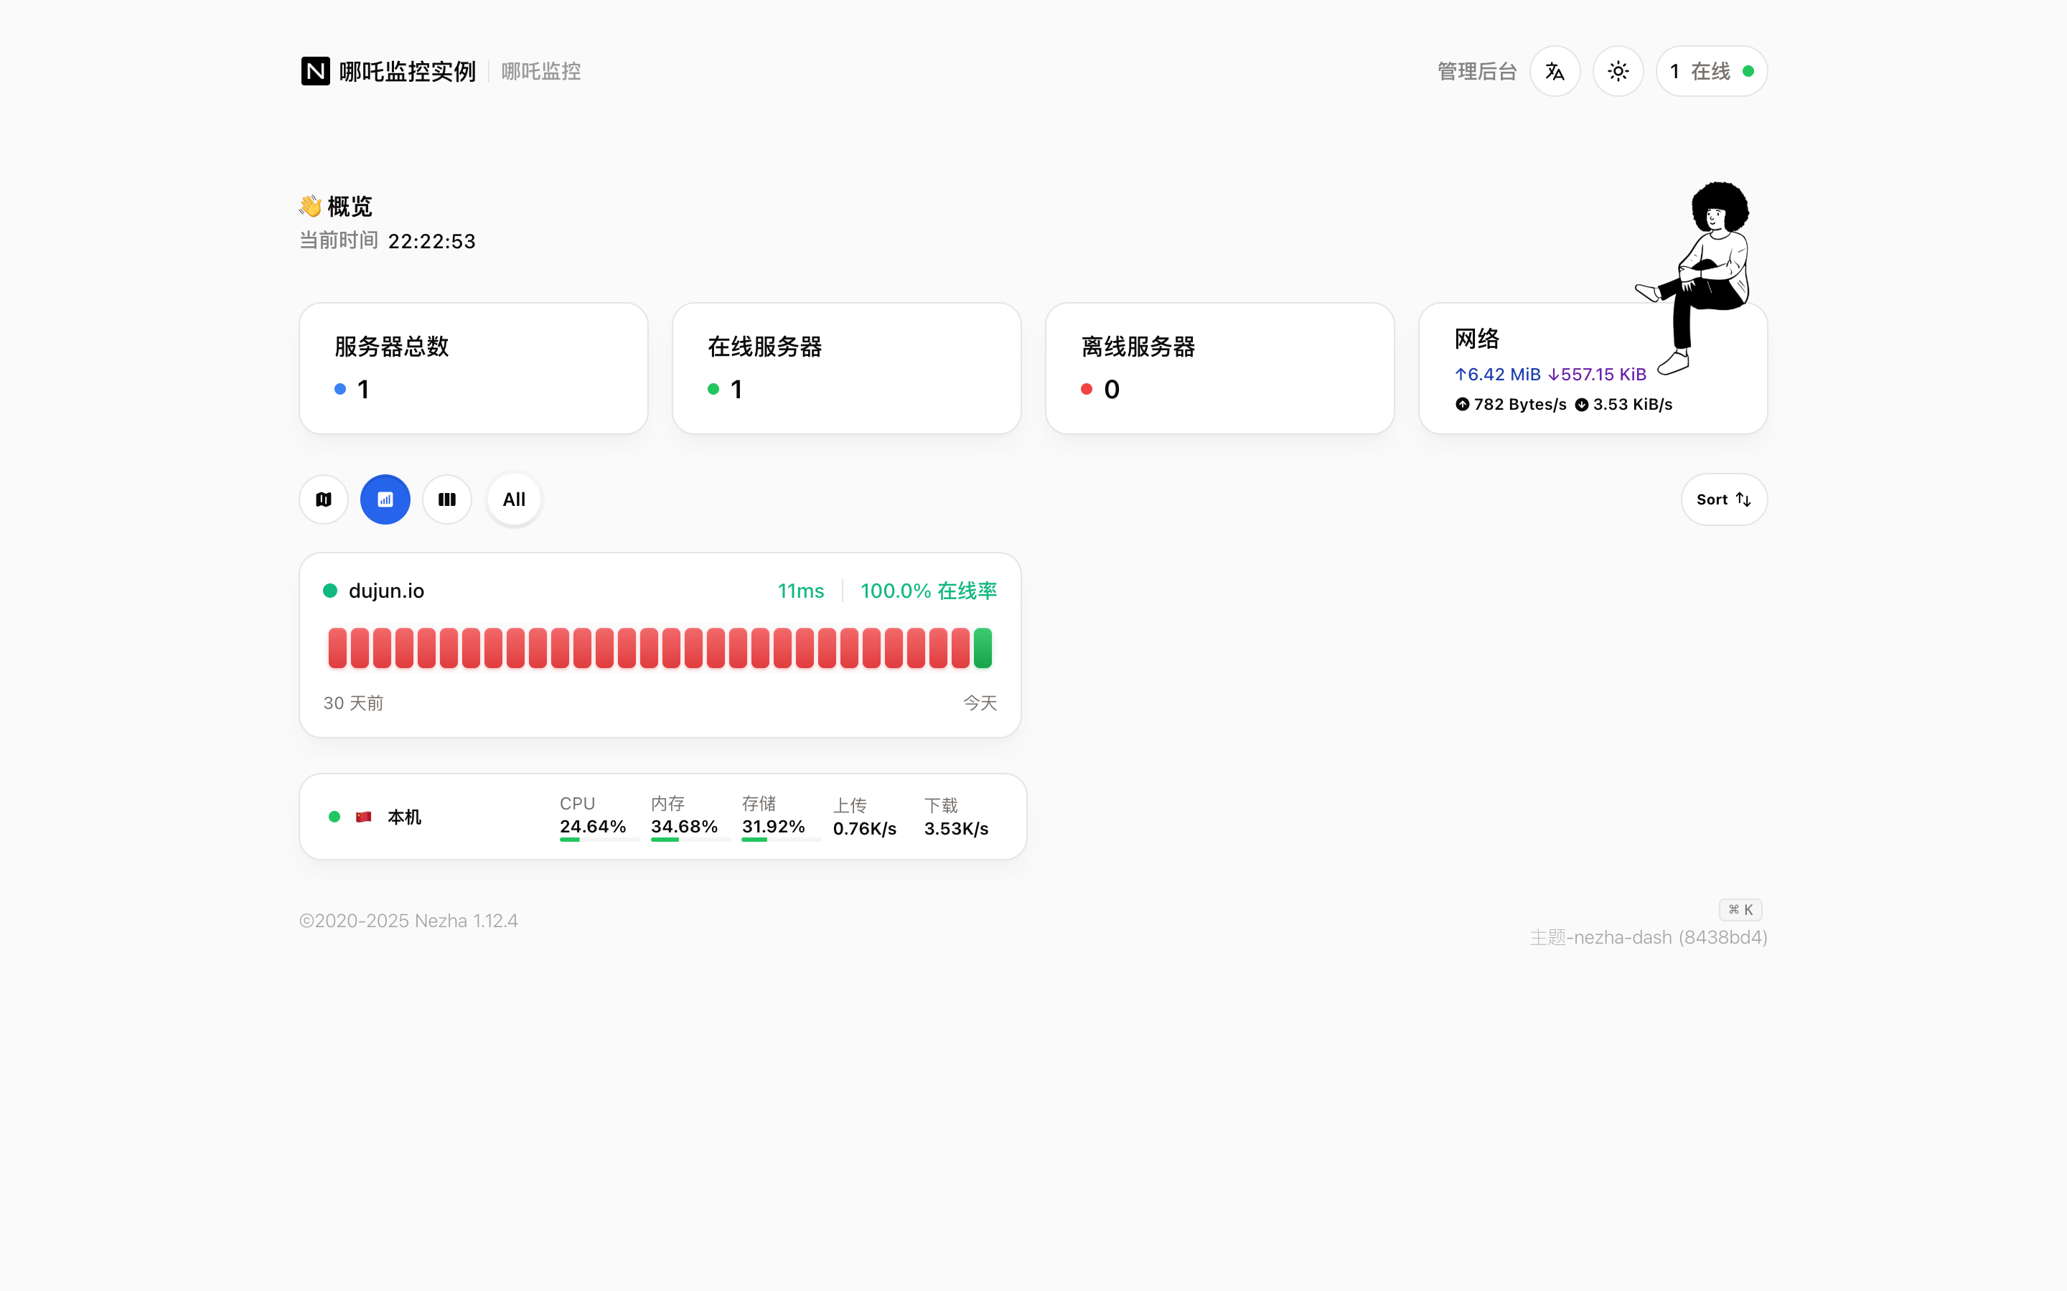Click the 哪吒监控实例 site title
The height and width of the screenshot is (1291, 2067).
pyautogui.click(x=407, y=71)
